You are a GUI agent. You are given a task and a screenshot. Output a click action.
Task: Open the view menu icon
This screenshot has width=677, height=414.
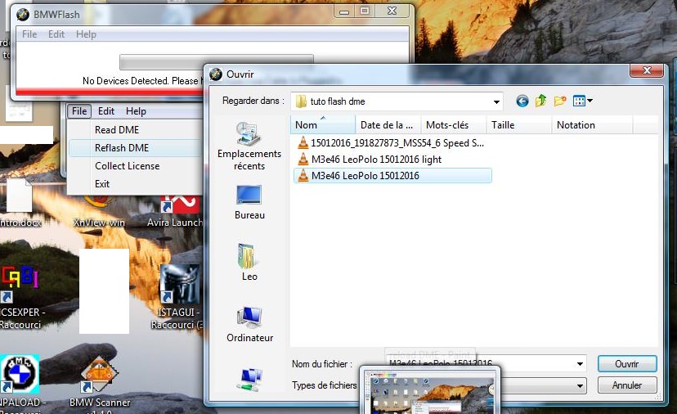[x=582, y=101]
